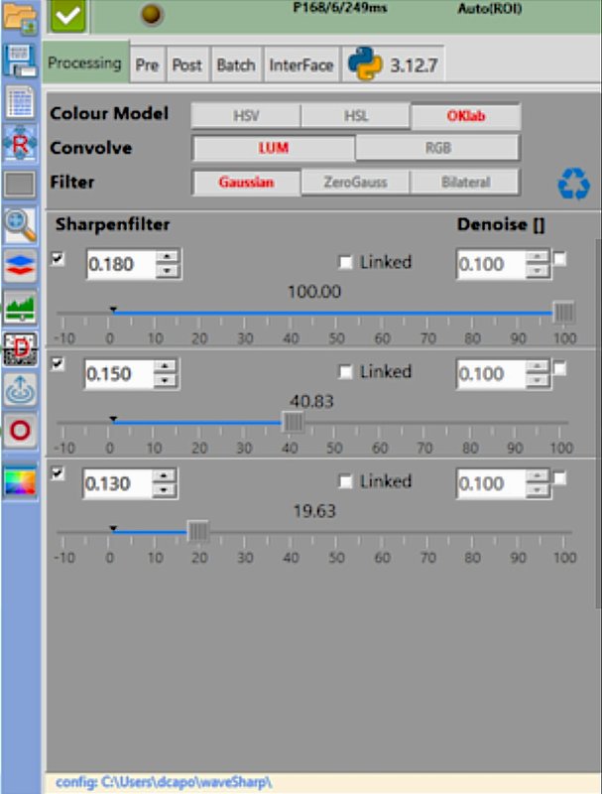Click the Denoise [] header label
602x794 pixels.
coord(501,224)
